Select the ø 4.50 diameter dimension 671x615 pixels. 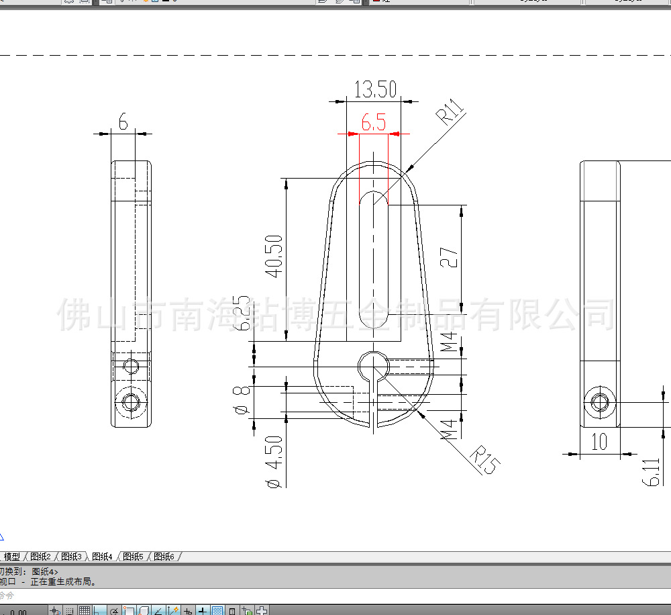[274, 462]
